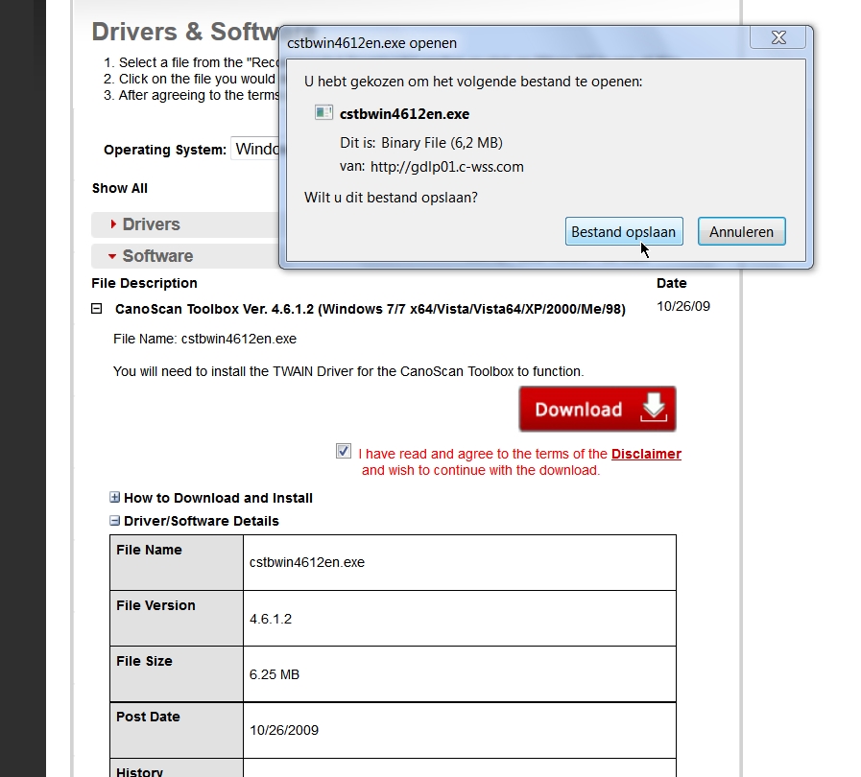Click the File Version value 4.6.1.2

pos(271,619)
